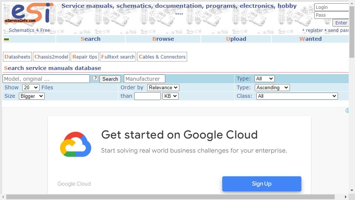355x200 pixels.
Task: Click the scroll left arrow on horizontal scrollbar
Action: click(x=3, y=197)
